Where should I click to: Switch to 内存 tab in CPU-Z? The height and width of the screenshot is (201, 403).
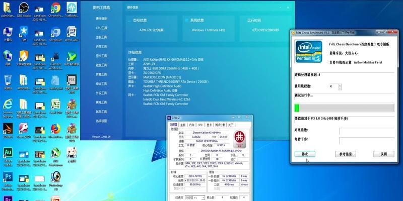(x=192, y=125)
